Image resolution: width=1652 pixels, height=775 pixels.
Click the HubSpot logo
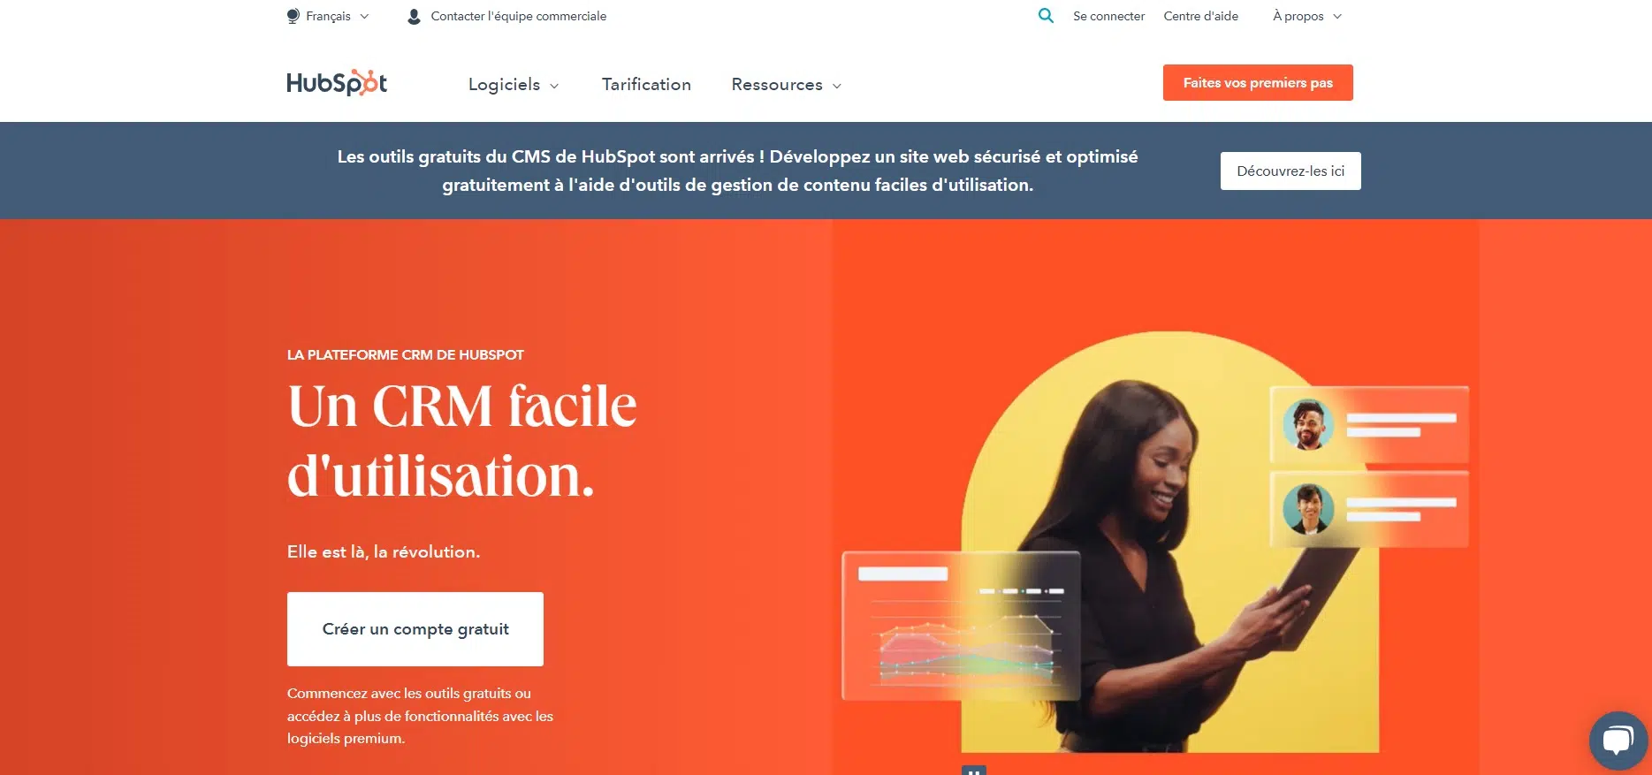[337, 83]
